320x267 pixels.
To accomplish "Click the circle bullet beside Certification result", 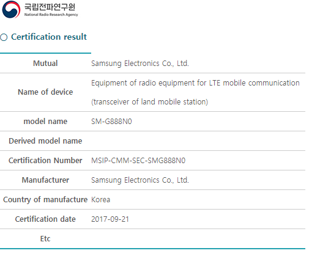I will (4, 37).
